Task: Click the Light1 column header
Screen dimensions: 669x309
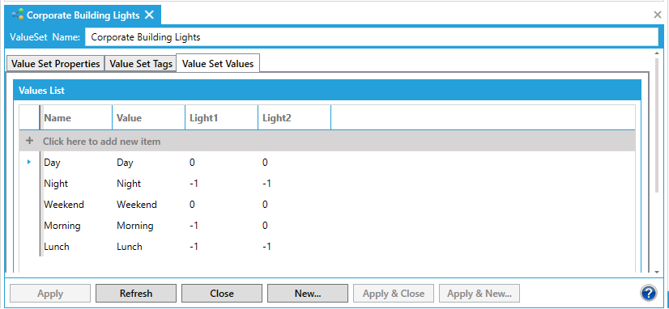Action: [221, 118]
